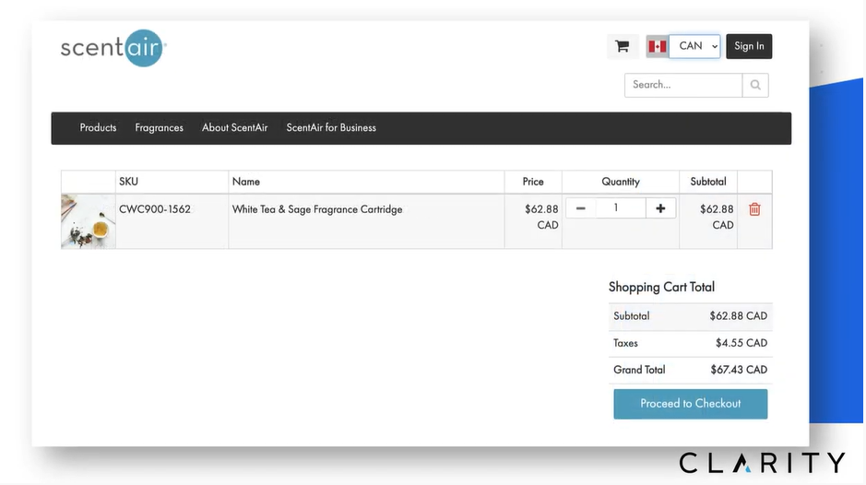Image resolution: width=866 pixels, height=485 pixels.
Task: Open the Fragrances menu
Action: (x=159, y=127)
